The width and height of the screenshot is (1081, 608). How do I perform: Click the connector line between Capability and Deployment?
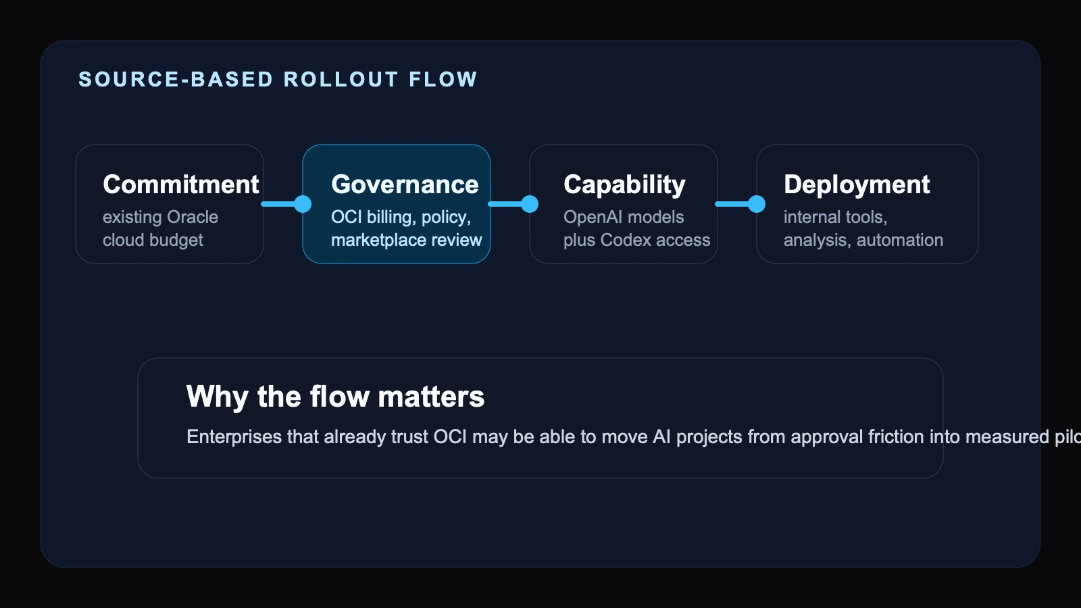732,203
